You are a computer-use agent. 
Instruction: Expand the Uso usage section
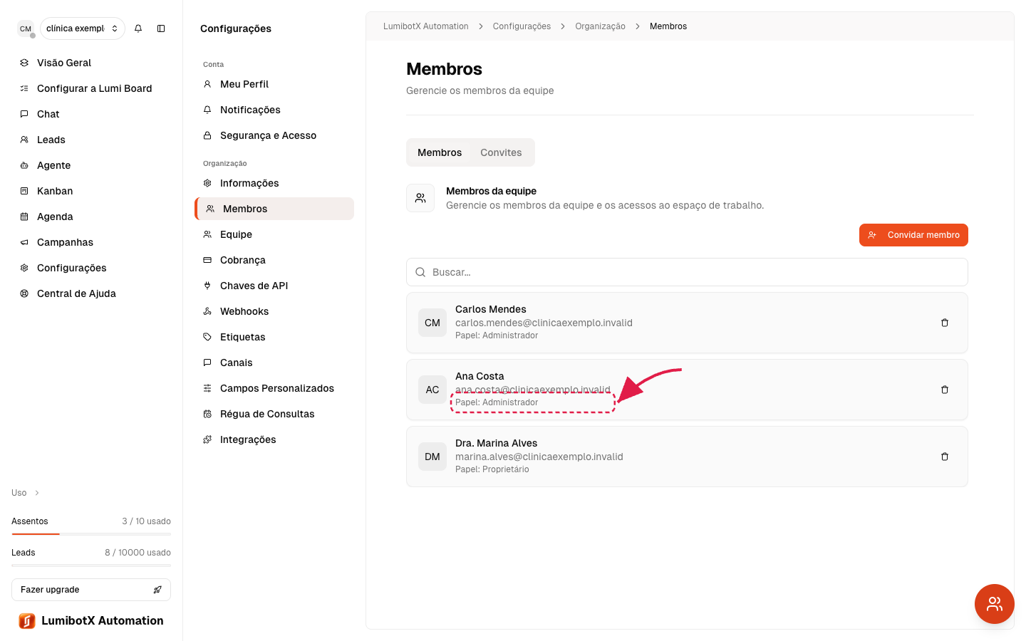[x=26, y=493]
